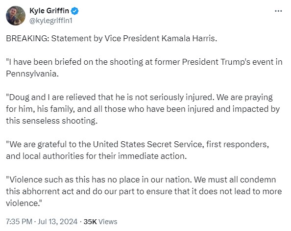Click the line "and local authorities for their immediate action"
Screen dimensions: 291x231
pos(97,156)
